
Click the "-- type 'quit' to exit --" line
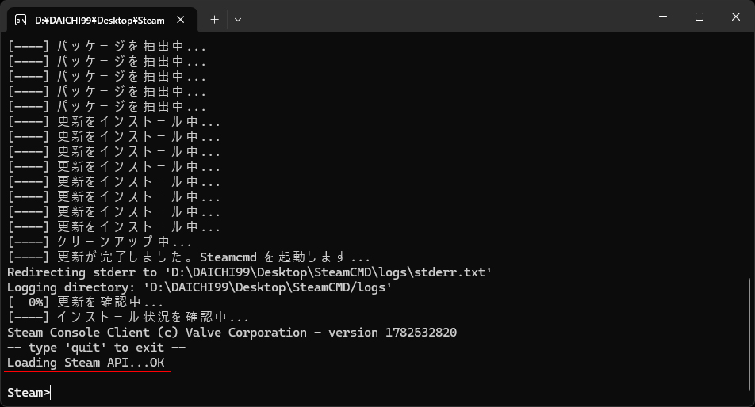tap(96, 348)
